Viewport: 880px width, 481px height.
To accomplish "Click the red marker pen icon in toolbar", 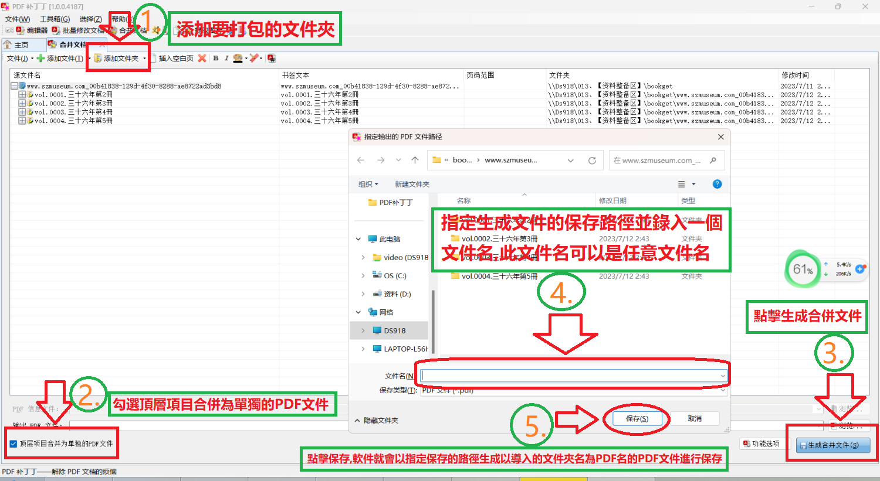I will (254, 58).
